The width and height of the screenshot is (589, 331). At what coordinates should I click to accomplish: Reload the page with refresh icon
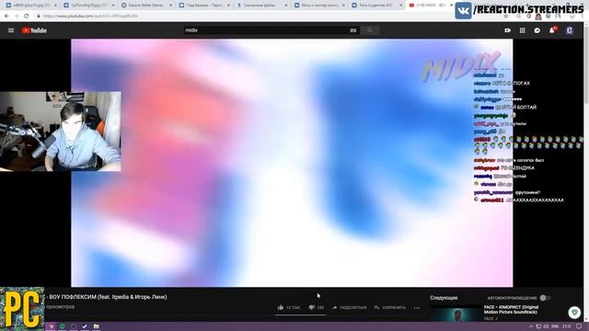coord(27,17)
